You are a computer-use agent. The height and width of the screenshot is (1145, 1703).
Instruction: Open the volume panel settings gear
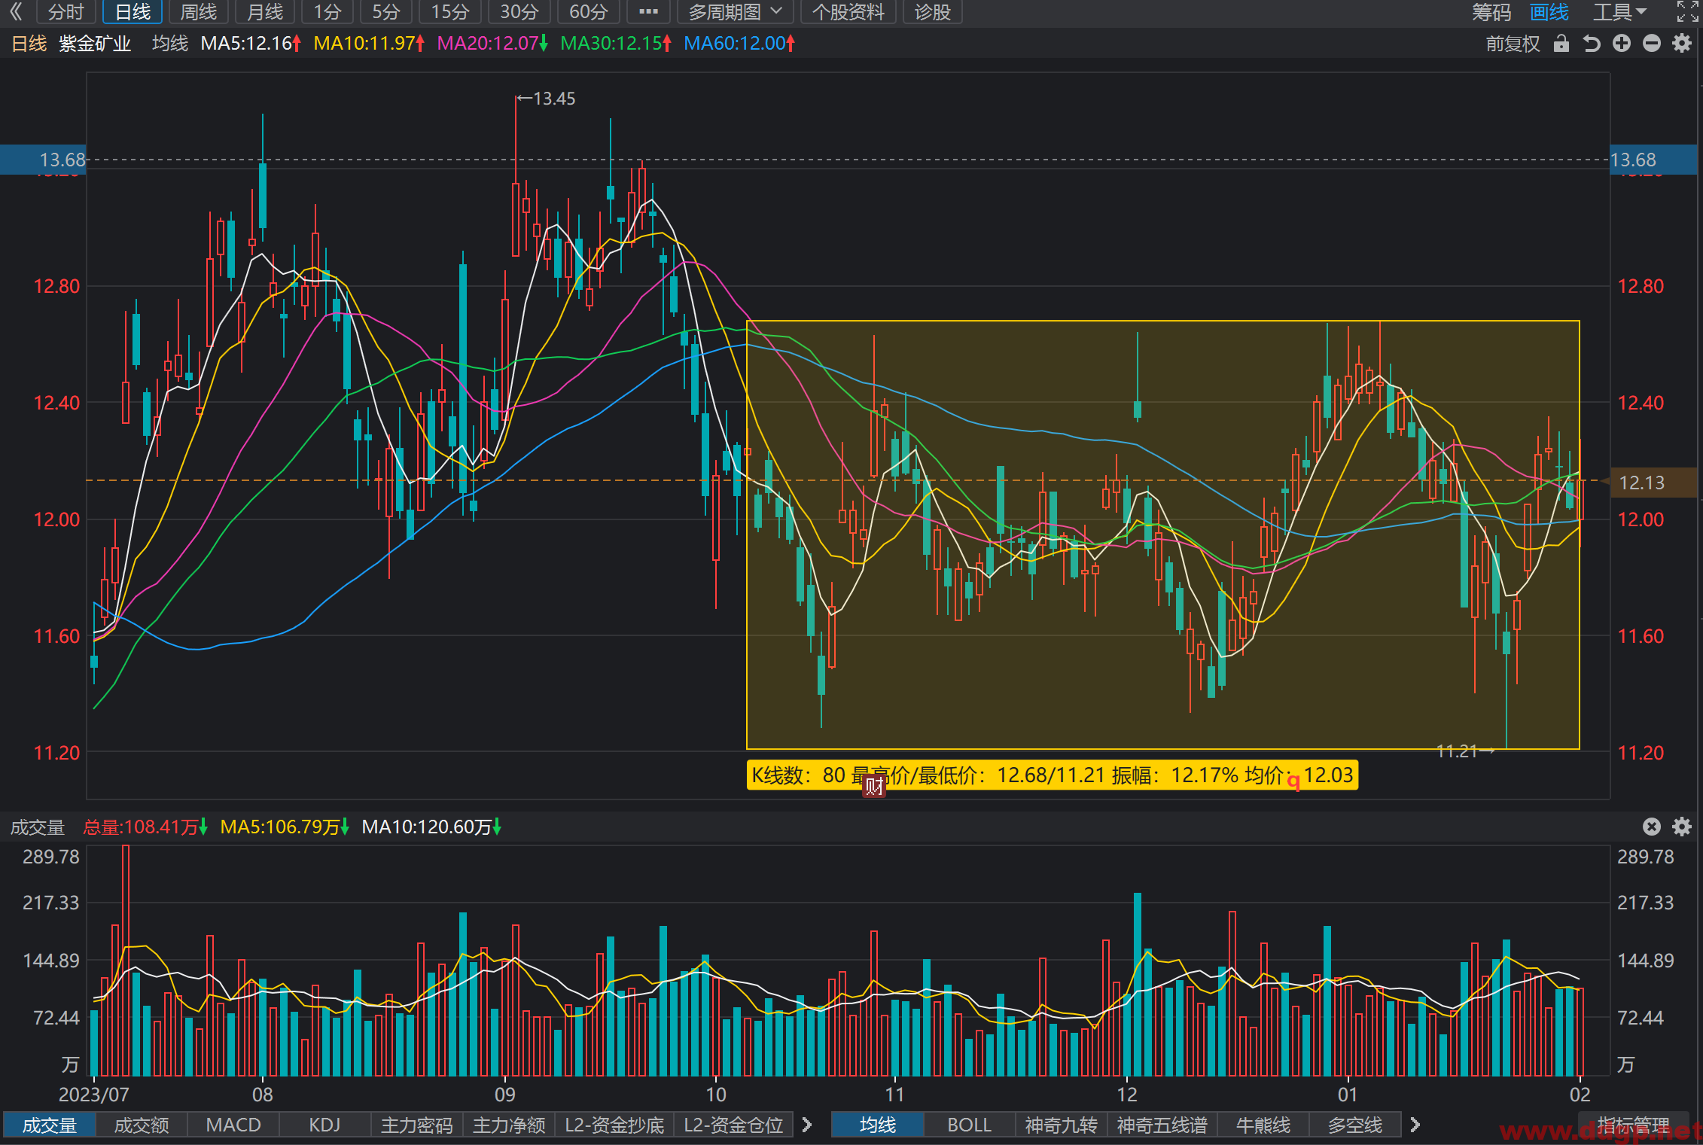pyautogui.click(x=1682, y=827)
